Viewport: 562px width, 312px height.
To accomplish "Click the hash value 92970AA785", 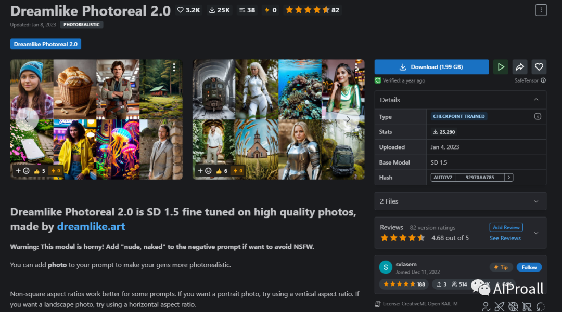I will coord(480,177).
